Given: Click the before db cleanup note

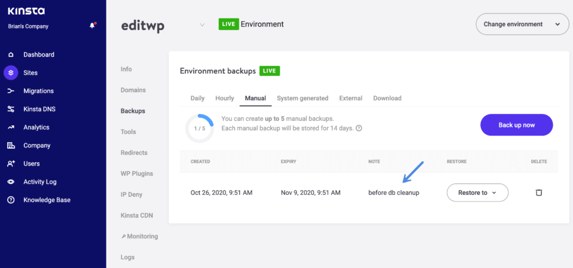Looking at the screenshot, I should pyautogui.click(x=393, y=192).
